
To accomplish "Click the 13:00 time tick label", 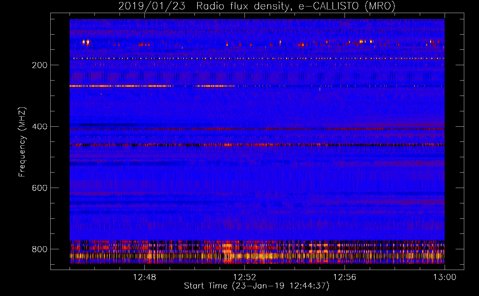I will click(x=445, y=277).
